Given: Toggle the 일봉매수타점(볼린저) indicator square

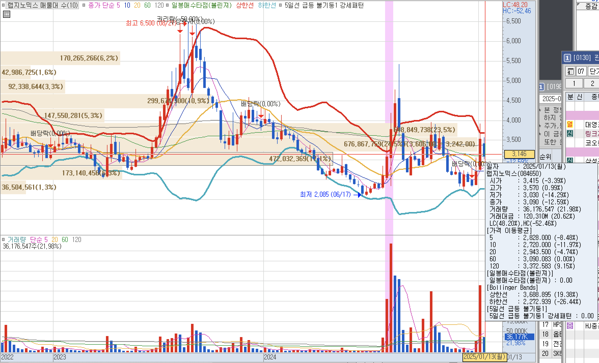Looking at the screenshot, I should click(x=167, y=5).
